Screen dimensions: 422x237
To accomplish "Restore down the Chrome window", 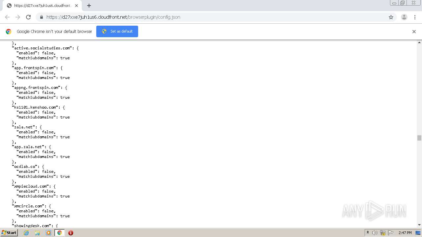I will tap(403, 3).
